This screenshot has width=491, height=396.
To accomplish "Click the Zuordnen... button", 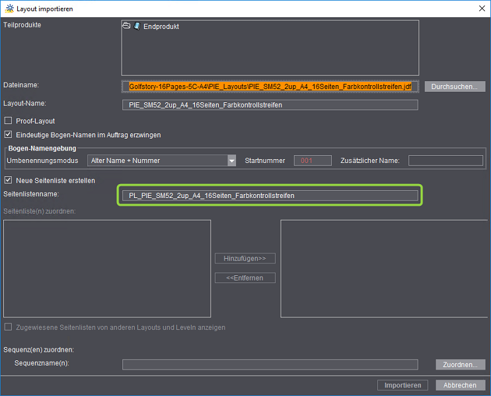I will point(461,364).
